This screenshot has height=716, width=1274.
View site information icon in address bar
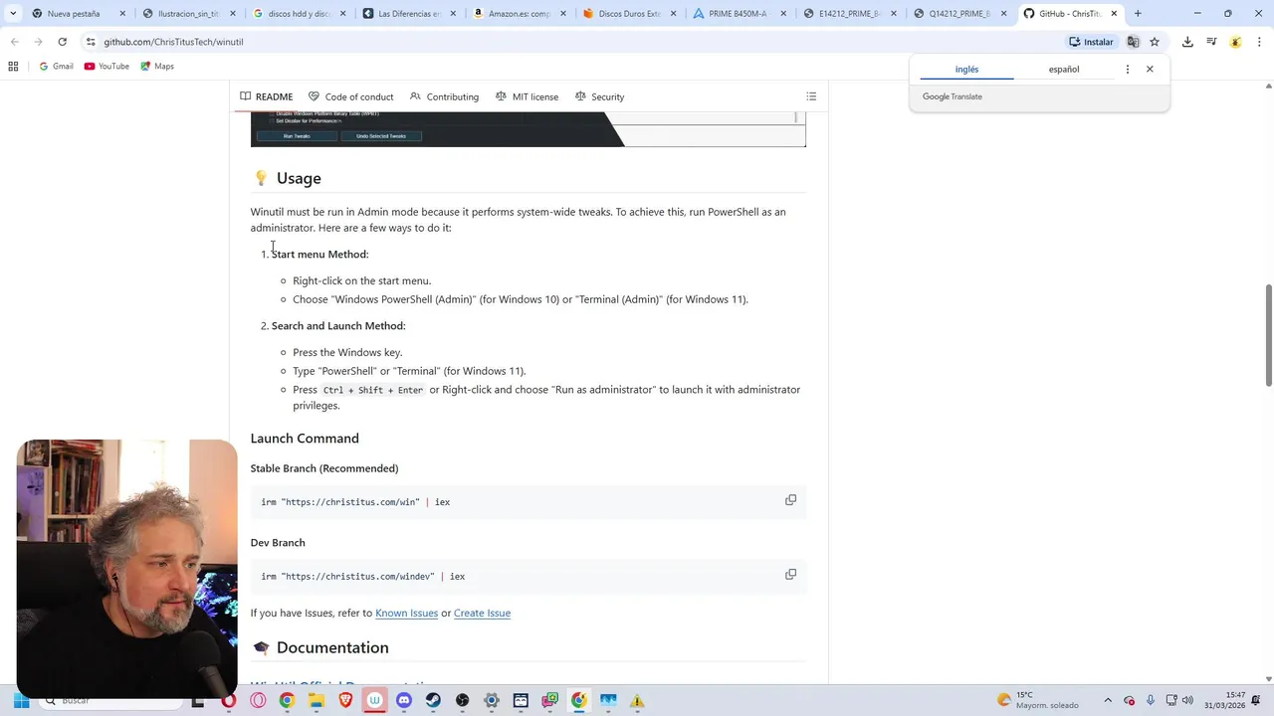(91, 42)
